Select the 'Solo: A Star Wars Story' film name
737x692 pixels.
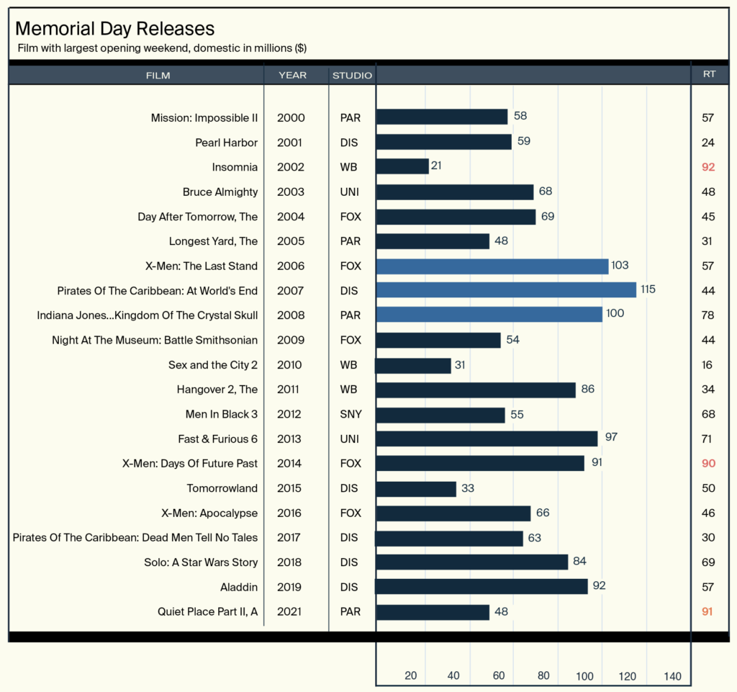[x=201, y=562]
